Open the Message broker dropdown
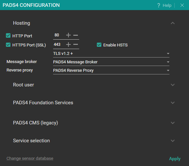The image size is (189, 166). pyautogui.click(x=111, y=62)
